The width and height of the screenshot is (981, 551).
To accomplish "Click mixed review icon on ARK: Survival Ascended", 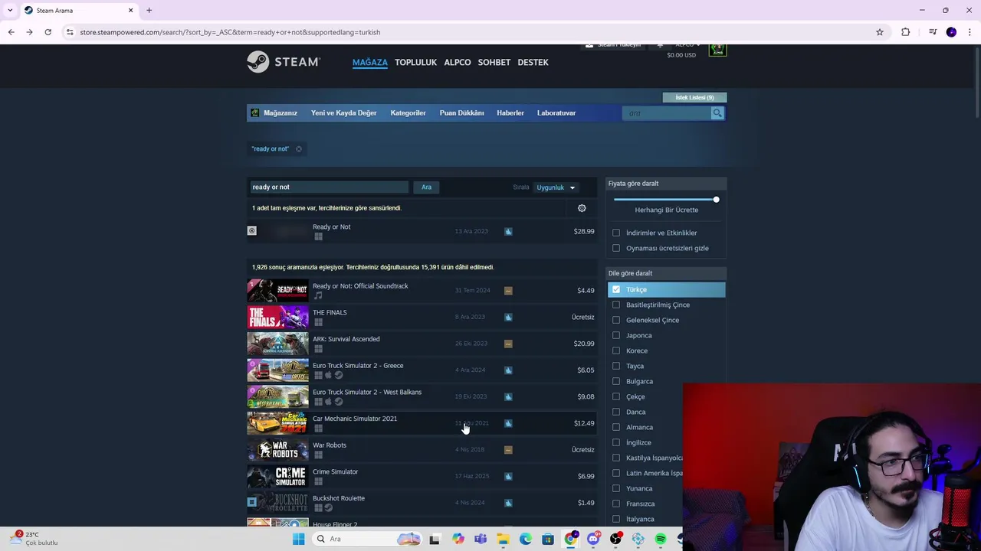I will tap(508, 344).
